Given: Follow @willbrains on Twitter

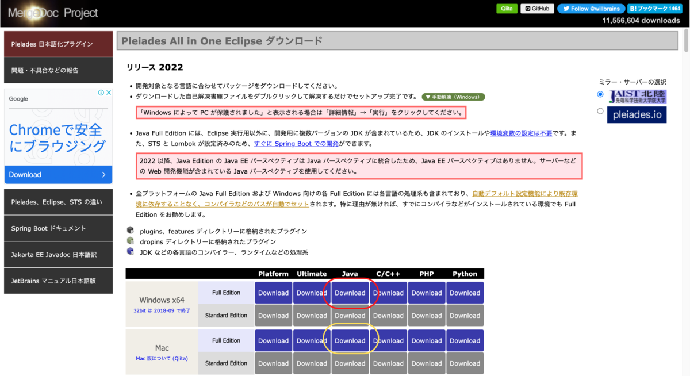Looking at the screenshot, I should [591, 9].
